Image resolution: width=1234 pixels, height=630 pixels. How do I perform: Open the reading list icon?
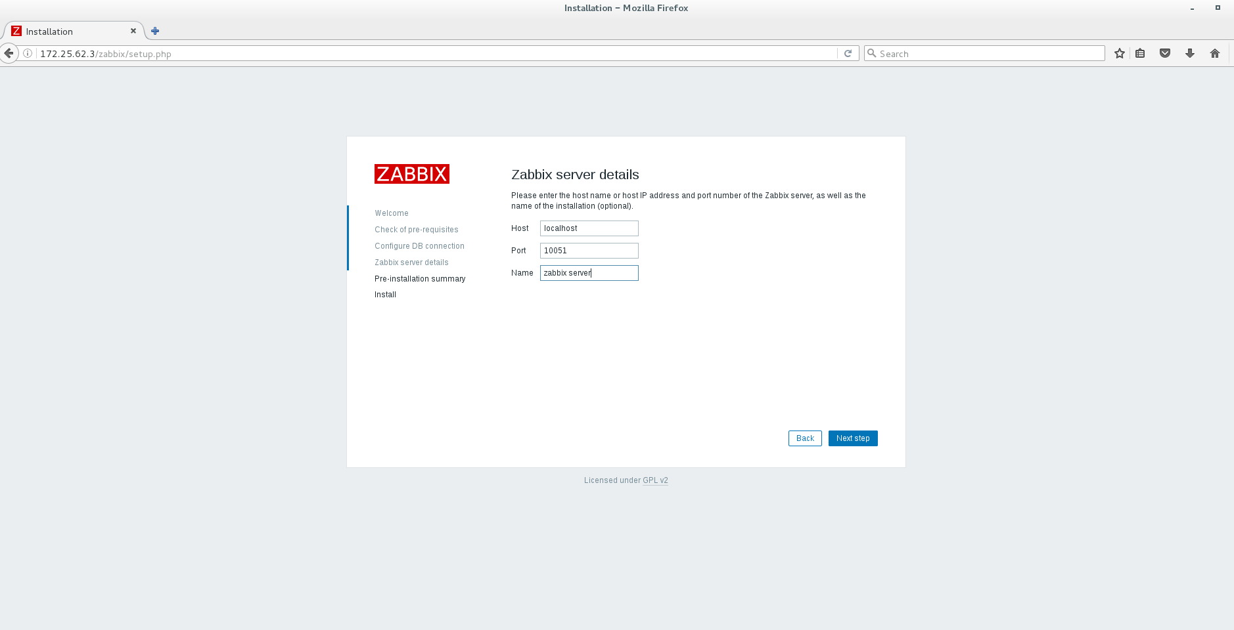point(1141,53)
